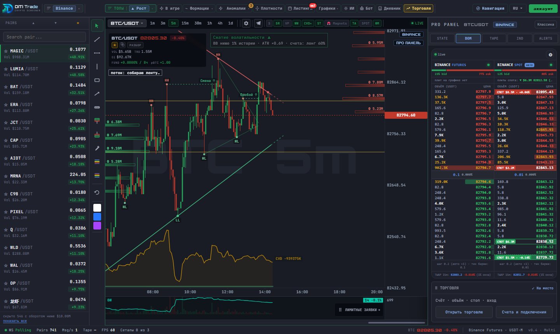Screen dimensions: 560x334
Task: Open the RU language dropdown
Action: point(518,8)
